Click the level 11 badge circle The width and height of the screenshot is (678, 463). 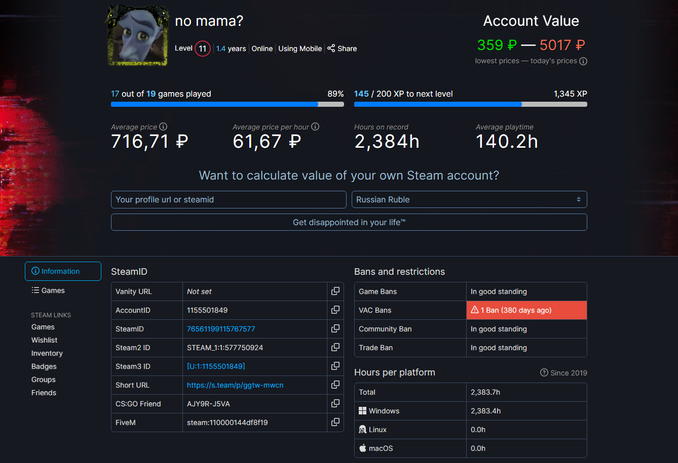[x=203, y=49]
